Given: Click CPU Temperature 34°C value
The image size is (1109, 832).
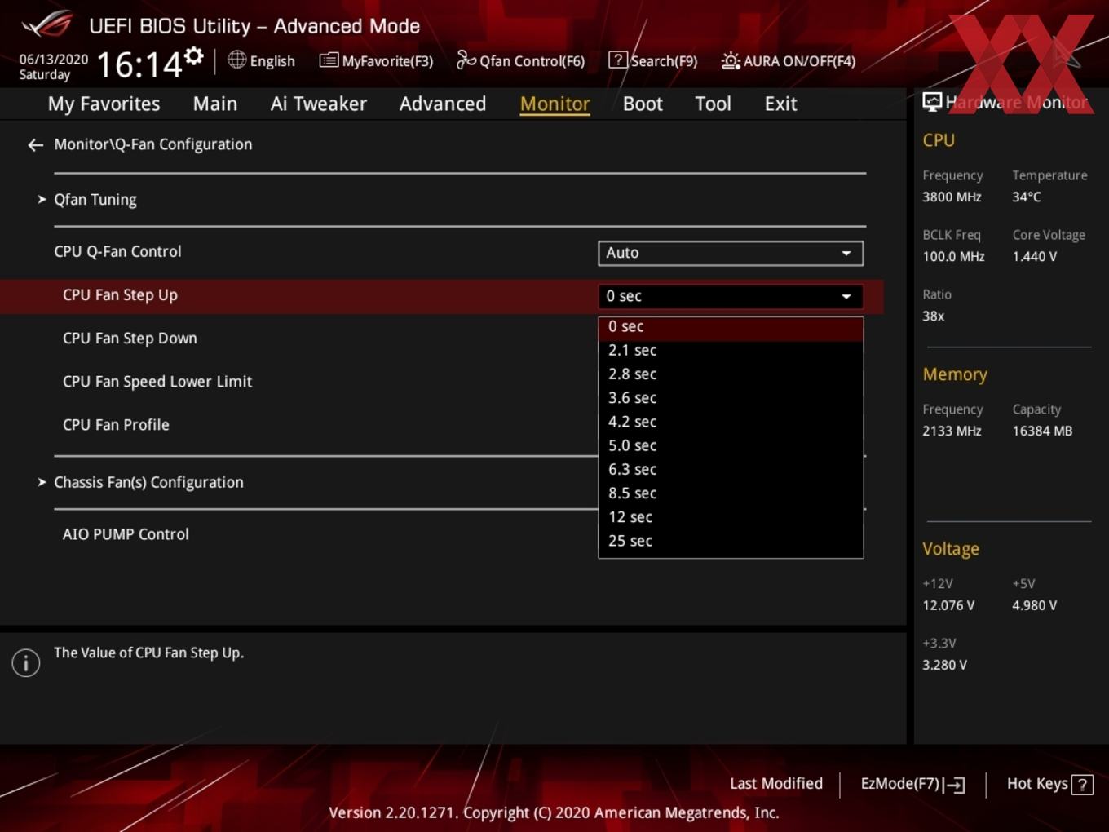Looking at the screenshot, I should coord(1027,197).
